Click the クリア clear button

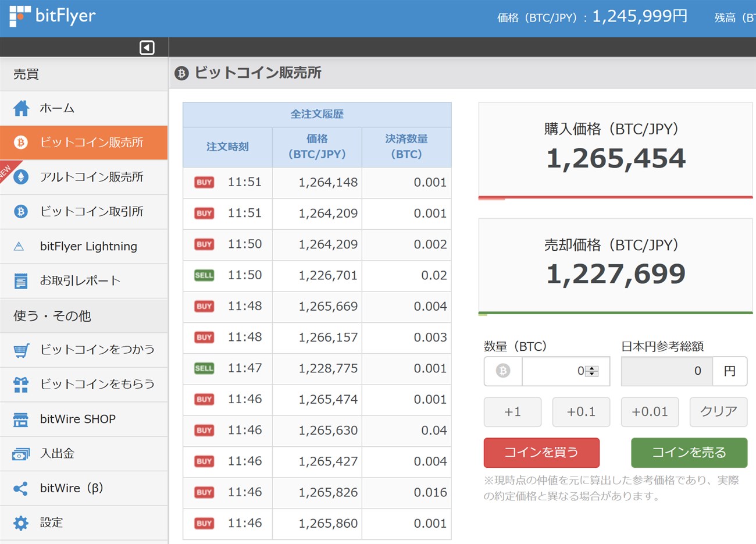click(x=718, y=412)
